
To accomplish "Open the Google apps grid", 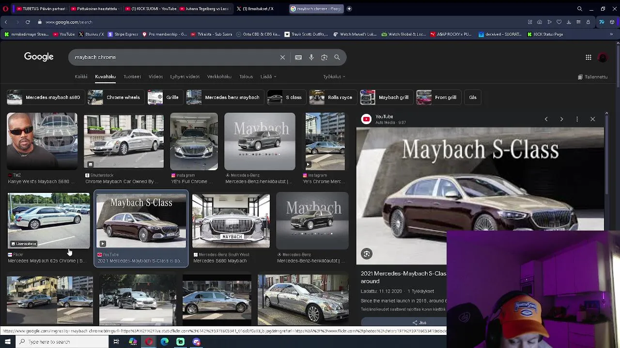I will point(588,57).
